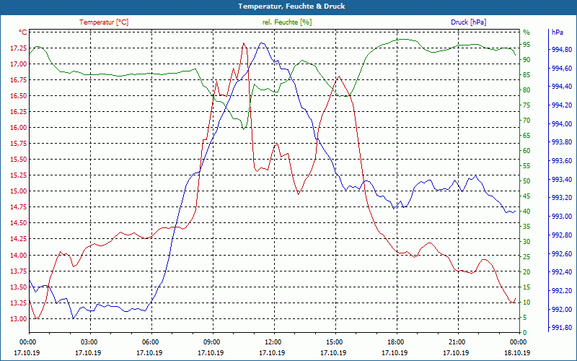Screen dimensions: 577x361
Task: Click pressure axis value 994,00
Action: coord(562,124)
